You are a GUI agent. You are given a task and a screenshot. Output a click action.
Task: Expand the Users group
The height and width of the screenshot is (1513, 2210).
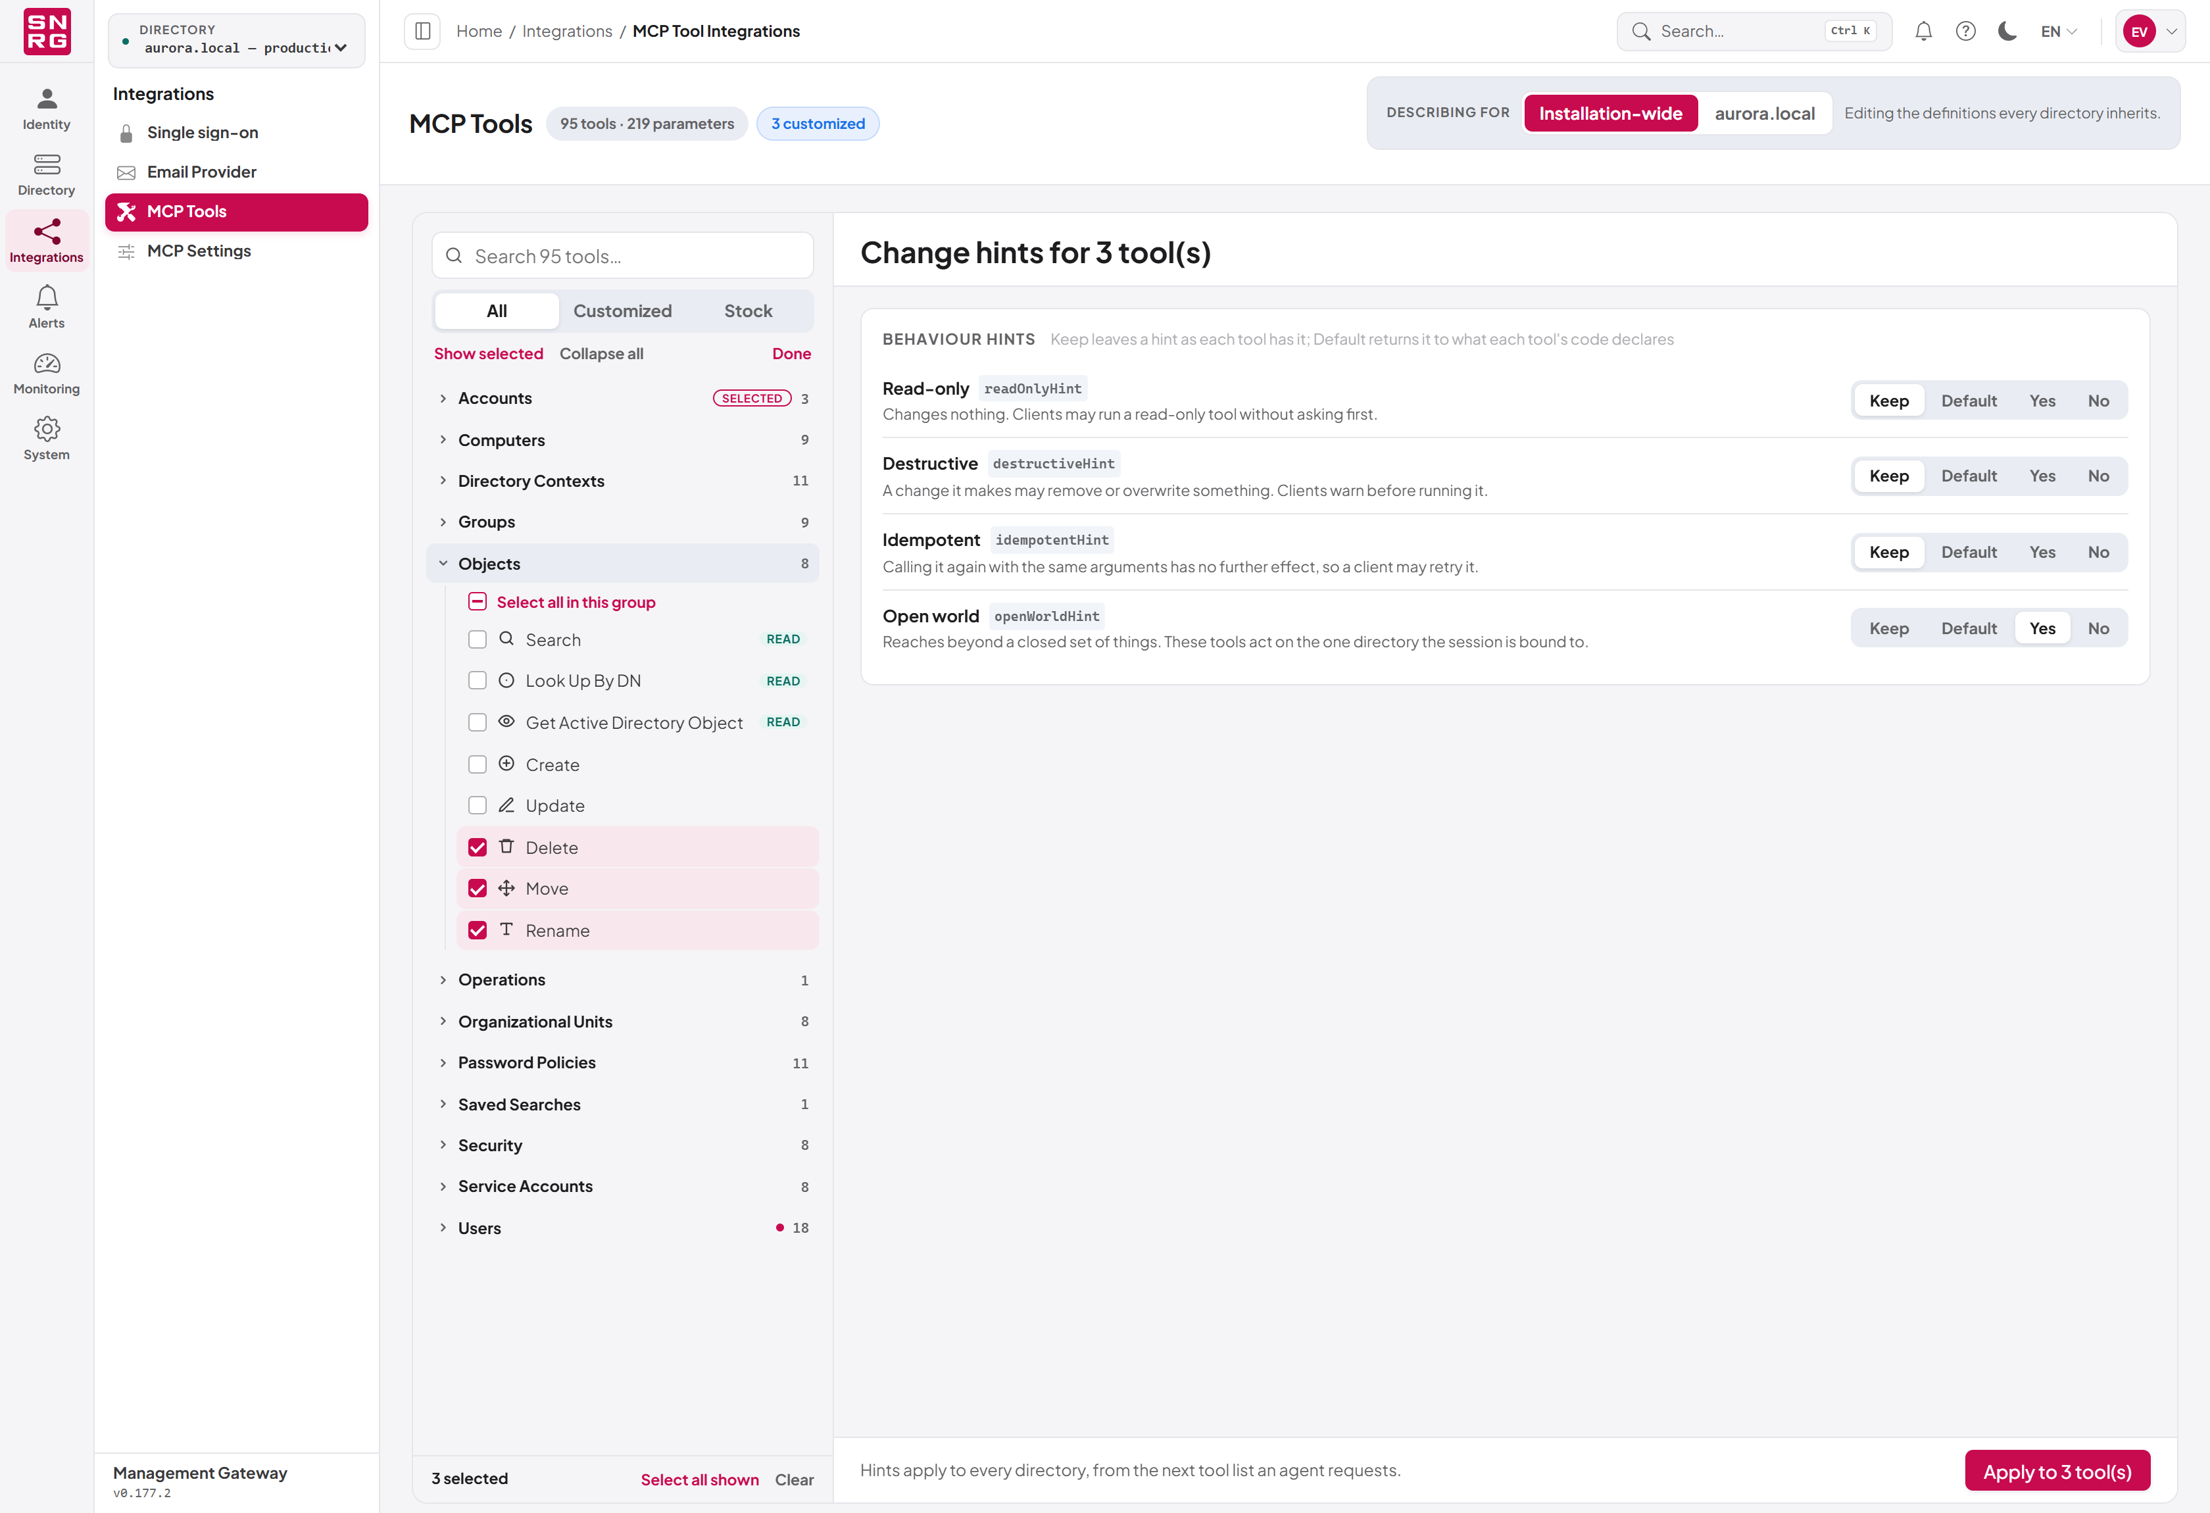click(623, 1228)
